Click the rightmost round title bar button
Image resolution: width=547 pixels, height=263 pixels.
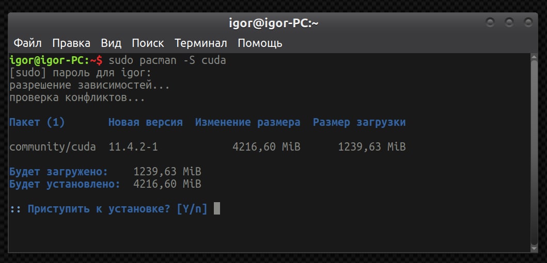pyautogui.click(x=528, y=23)
